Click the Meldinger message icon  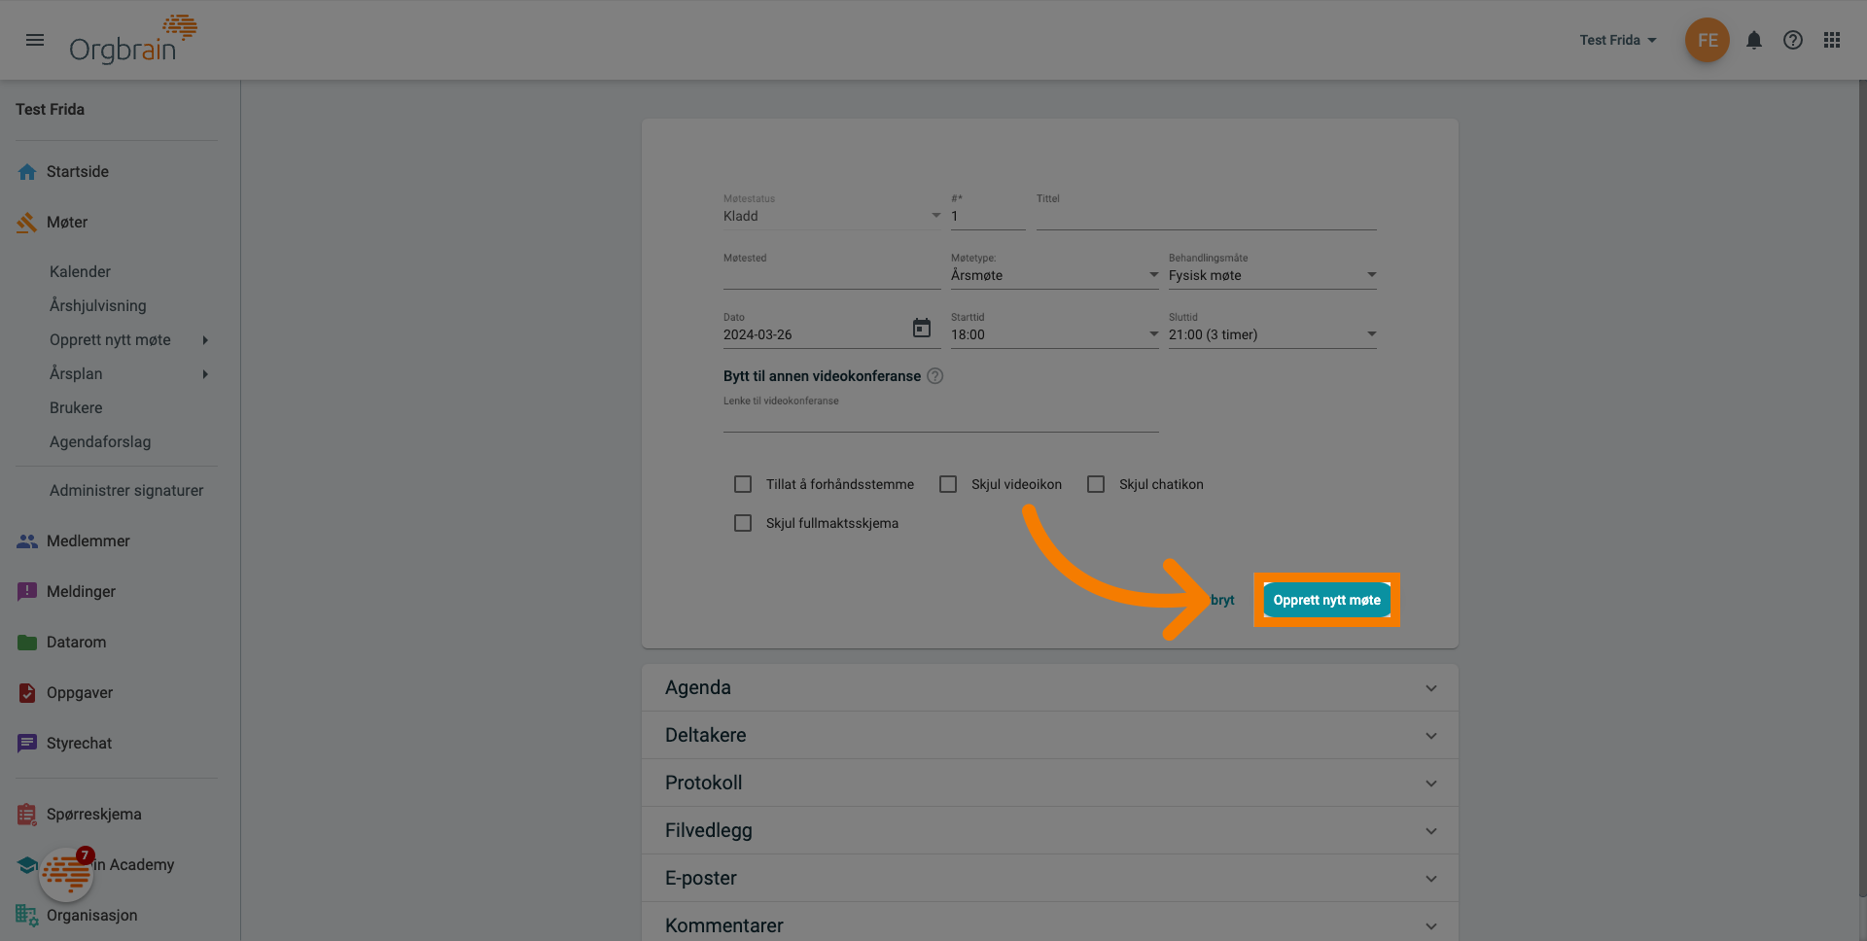pos(27,592)
